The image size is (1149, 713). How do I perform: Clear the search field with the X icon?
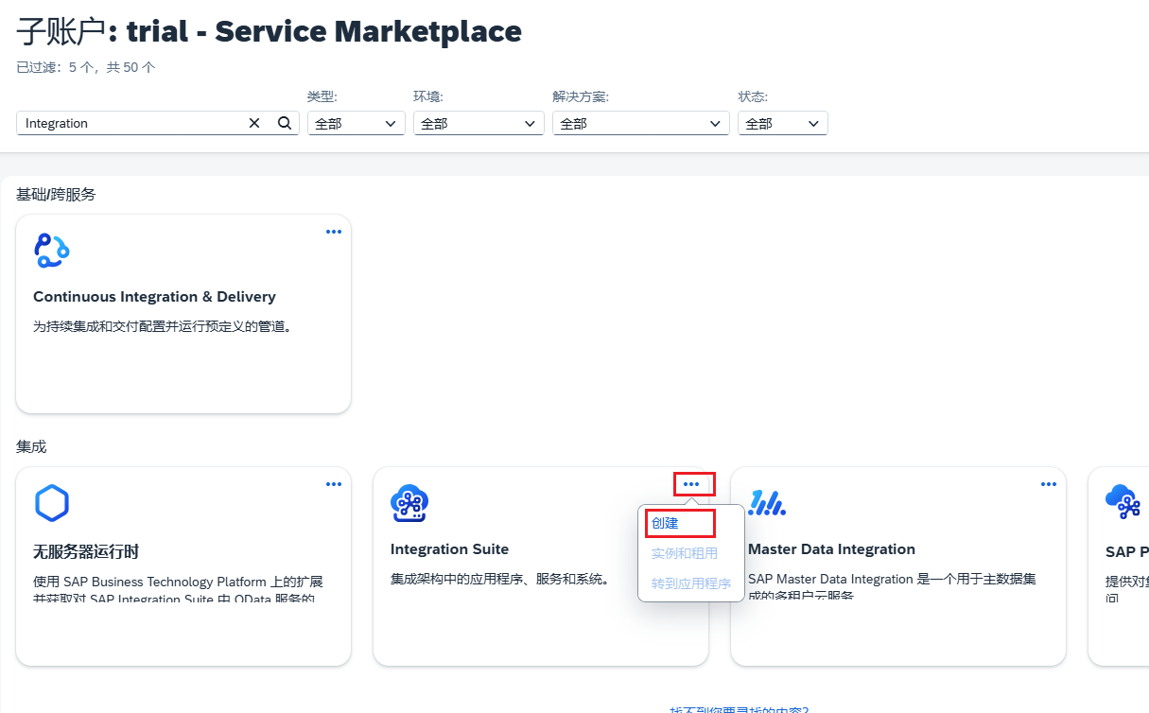(253, 123)
